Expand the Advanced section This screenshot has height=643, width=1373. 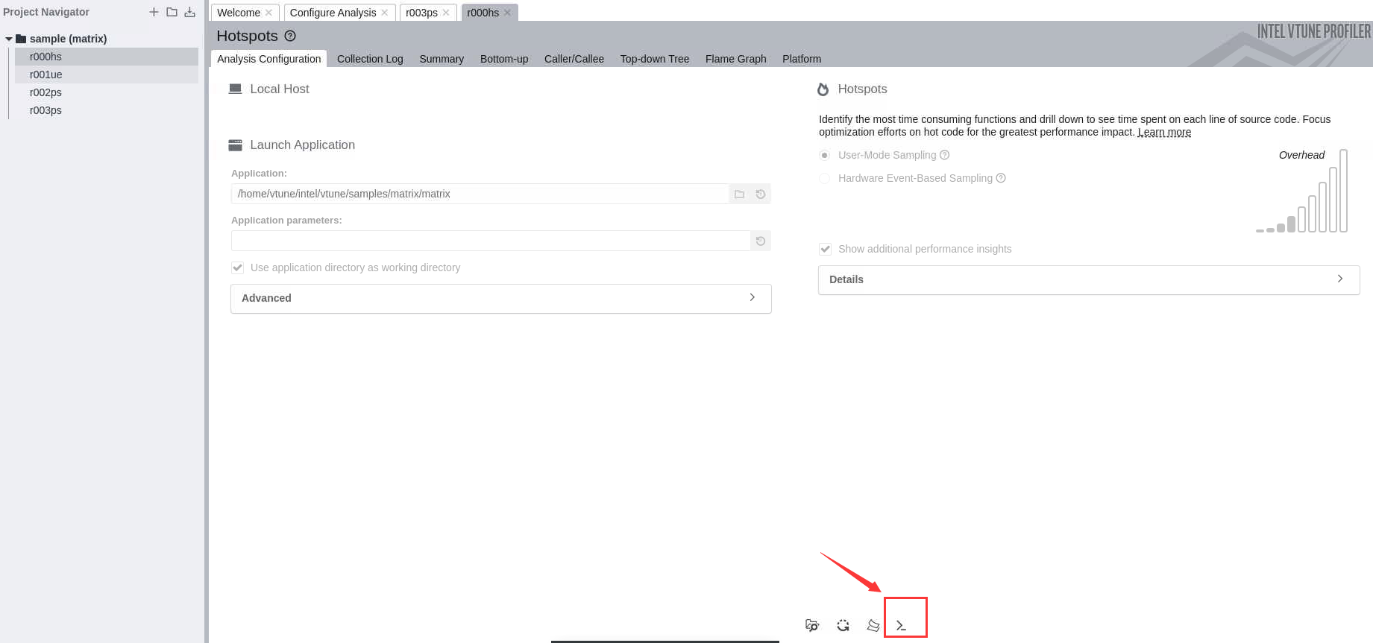pyautogui.click(x=501, y=298)
